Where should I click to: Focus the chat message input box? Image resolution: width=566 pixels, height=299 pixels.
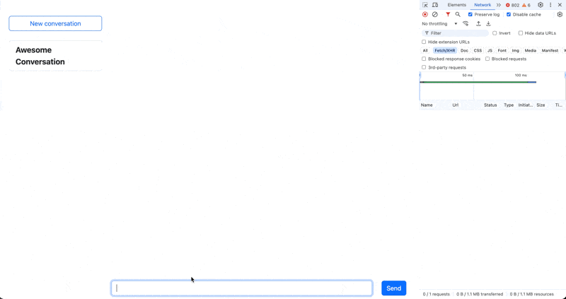point(242,288)
